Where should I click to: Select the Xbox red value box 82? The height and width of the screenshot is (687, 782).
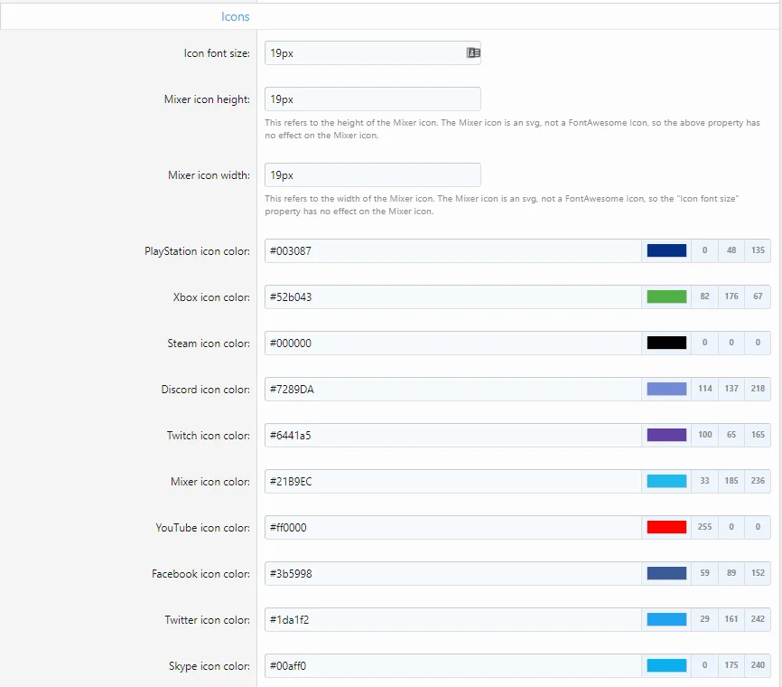click(704, 297)
